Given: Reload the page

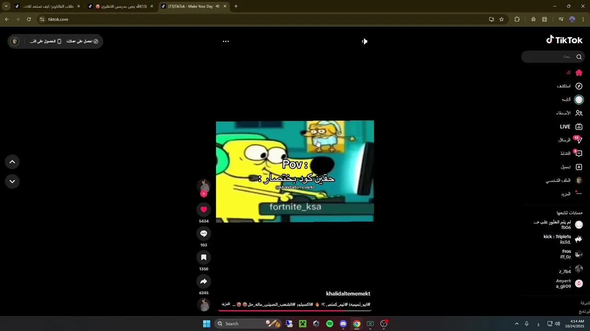Looking at the screenshot, I should (x=29, y=19).
